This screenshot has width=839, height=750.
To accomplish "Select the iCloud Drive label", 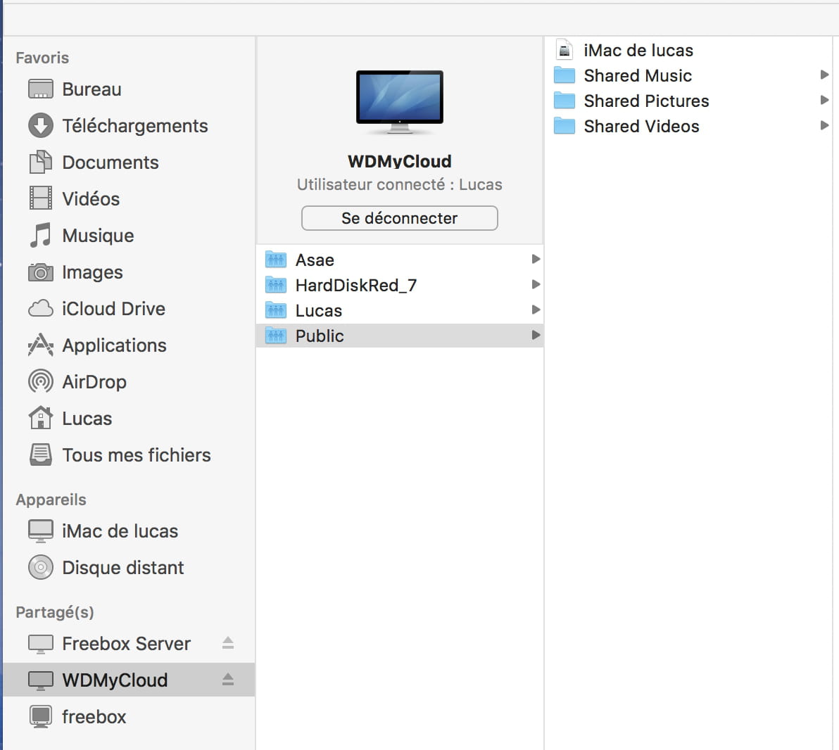I will click(x=113, y=309).
